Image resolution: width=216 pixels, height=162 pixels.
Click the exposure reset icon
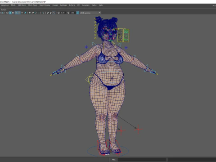[58, 13]
